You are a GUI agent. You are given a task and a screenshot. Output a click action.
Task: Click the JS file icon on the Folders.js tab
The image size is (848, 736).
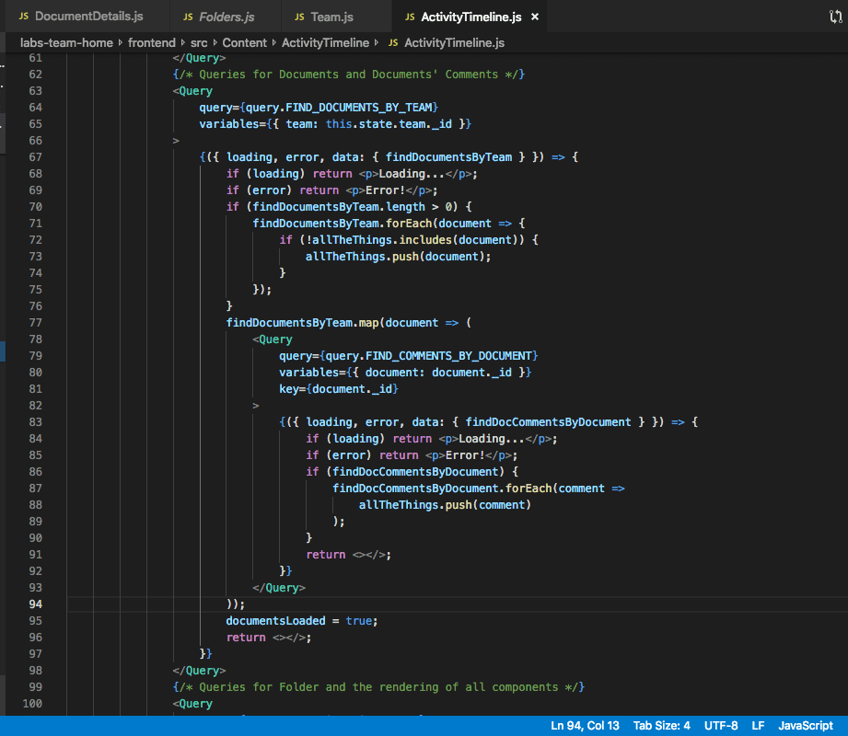pos(189,17)
